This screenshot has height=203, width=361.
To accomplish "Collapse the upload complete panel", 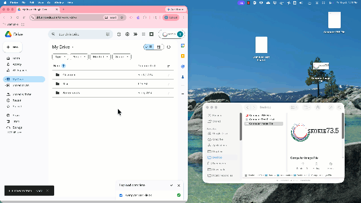I will pos(171,186).
